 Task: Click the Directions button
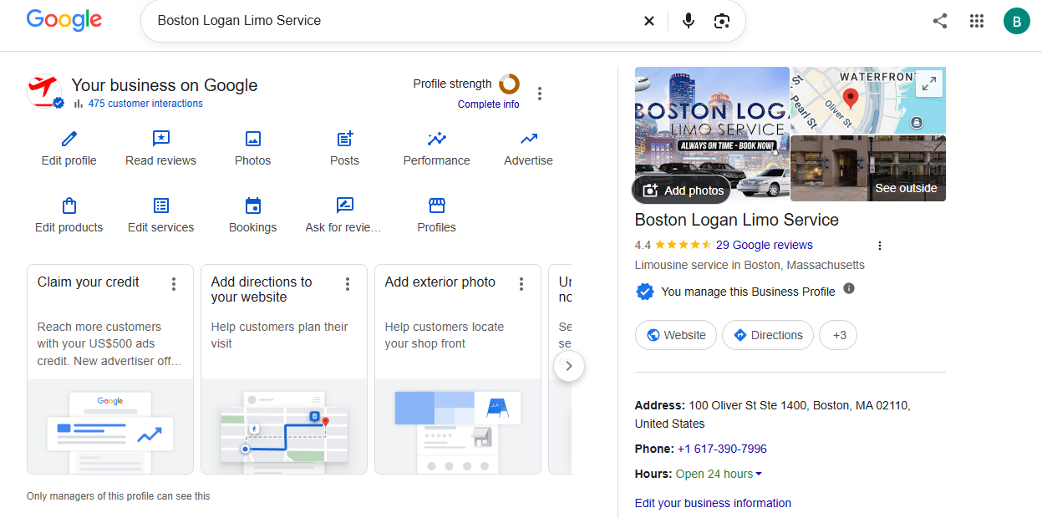coord(768,335)
